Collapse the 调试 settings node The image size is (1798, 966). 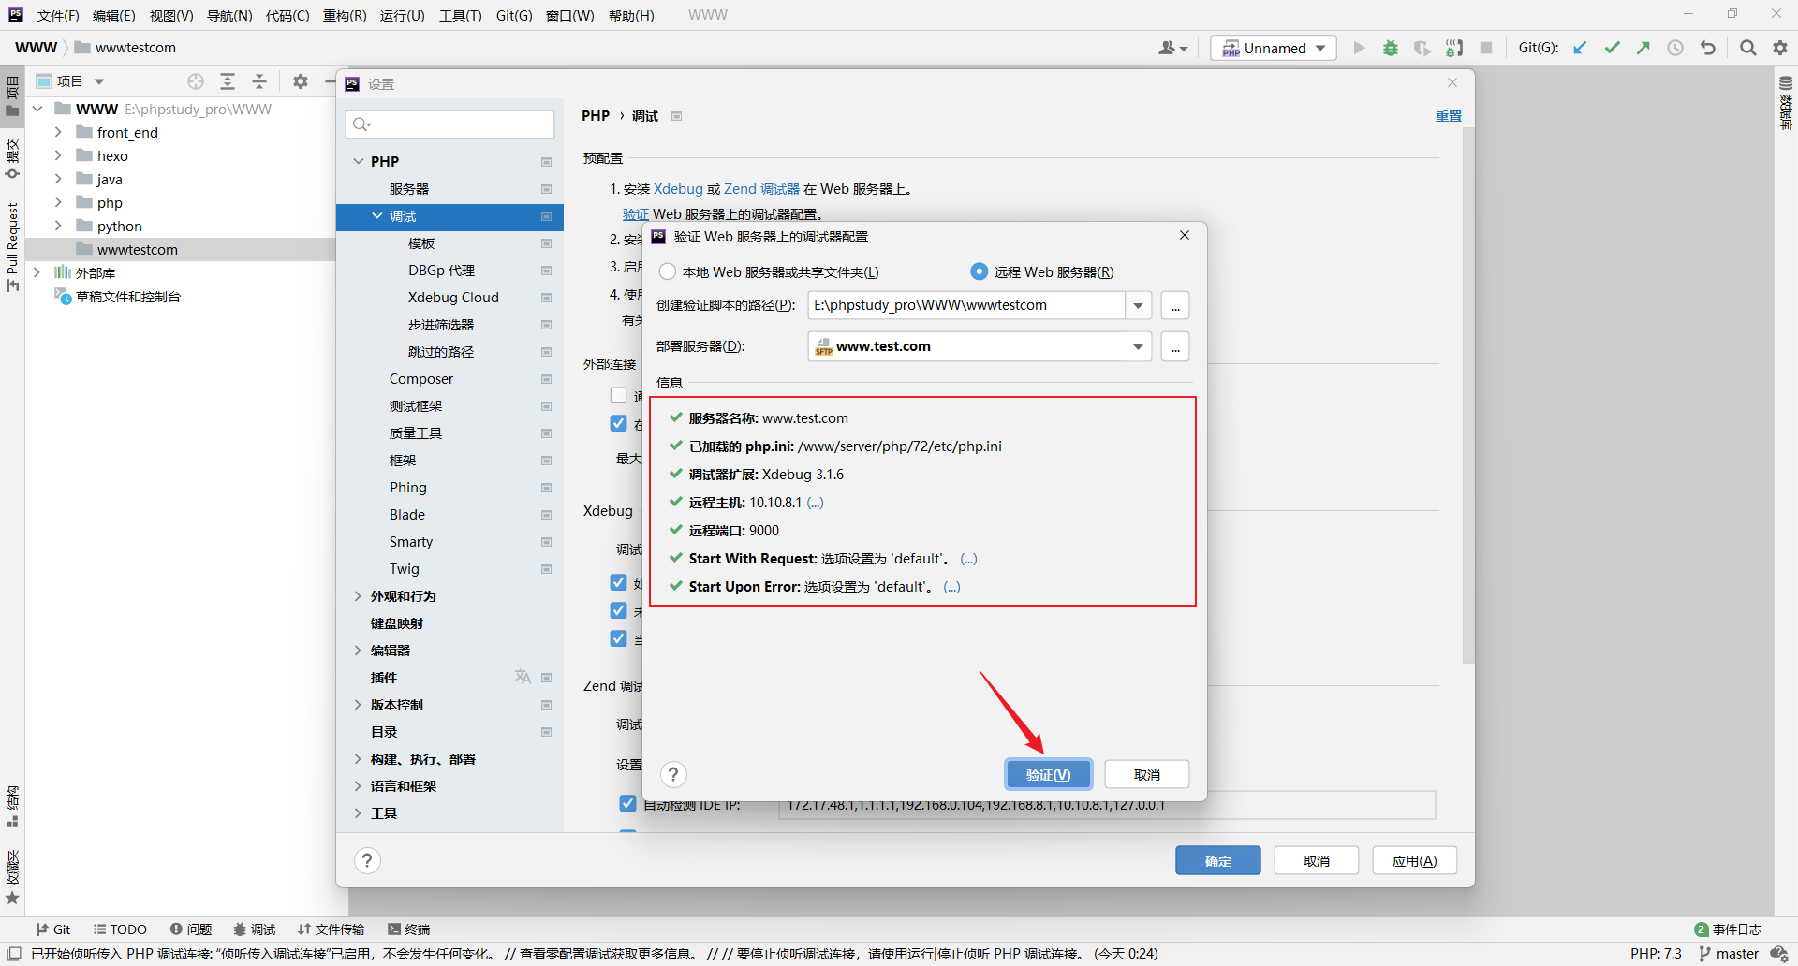click(377, 215)
